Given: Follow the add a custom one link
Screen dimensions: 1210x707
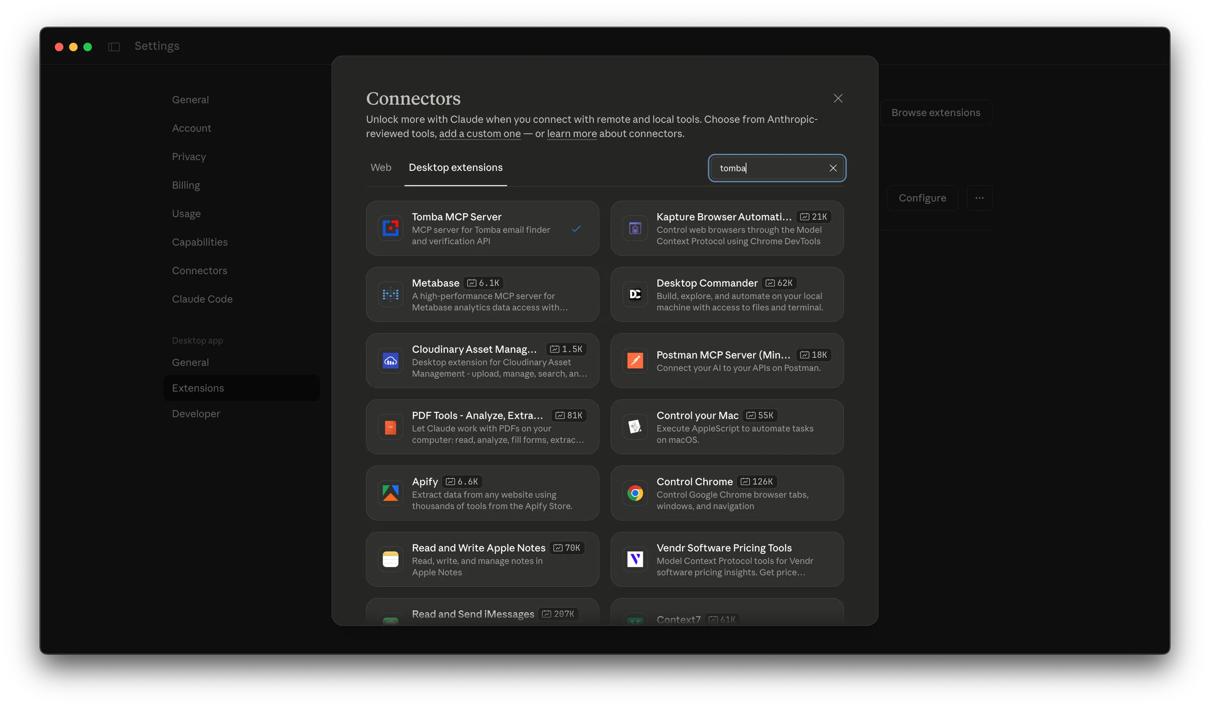Looking at the screenshot, I should click(479, 134).
